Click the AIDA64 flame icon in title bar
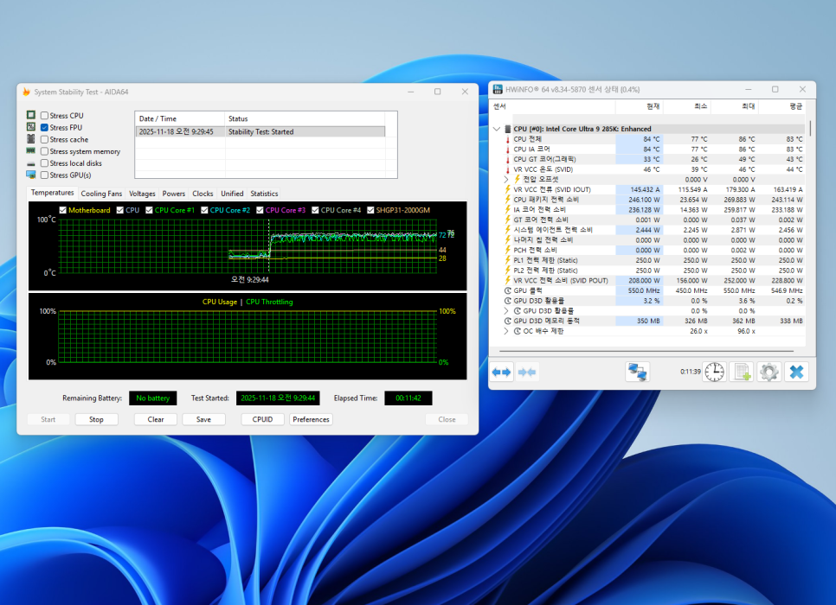The image size is (836, 605). [27, 92]
